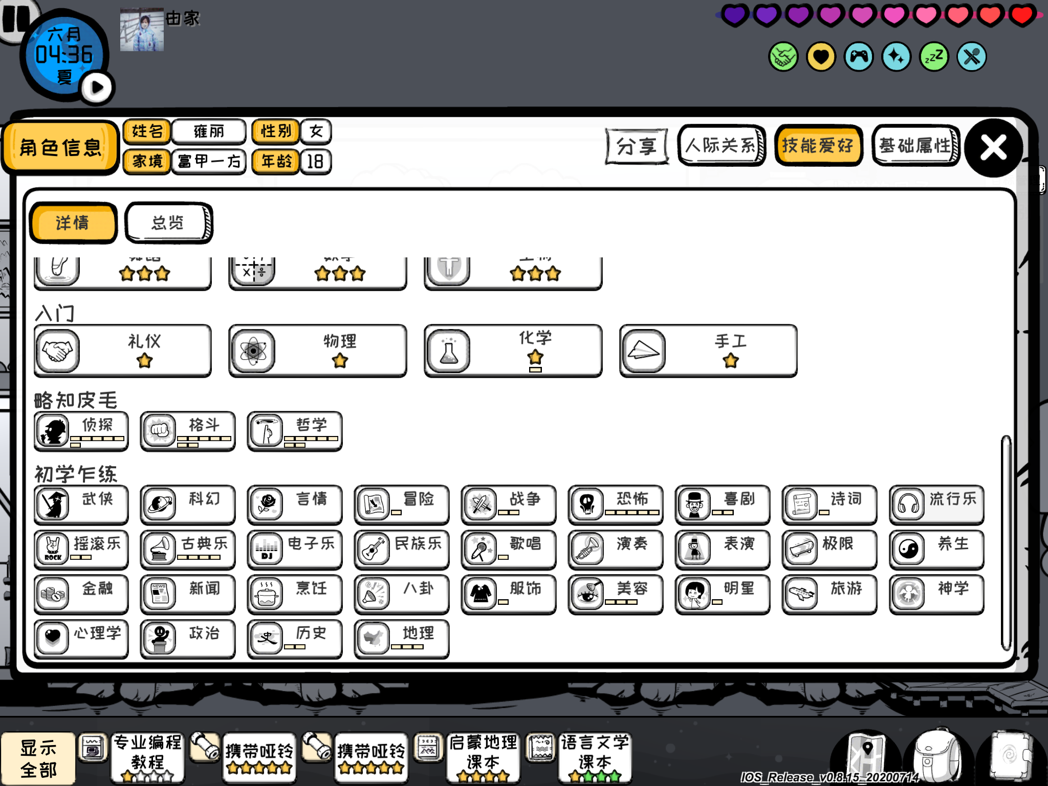Open the 分享 share button
The height and width of the screenshot is (786, 1048).
pos(637,147)
